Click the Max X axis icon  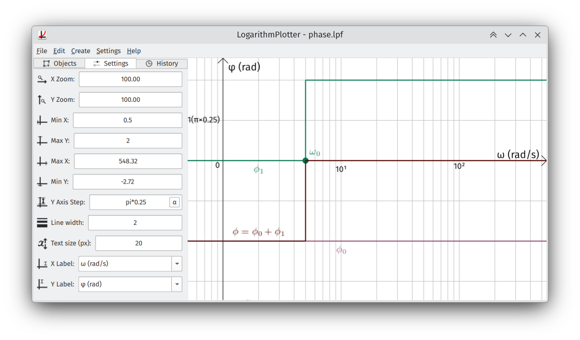click(42, 161)
